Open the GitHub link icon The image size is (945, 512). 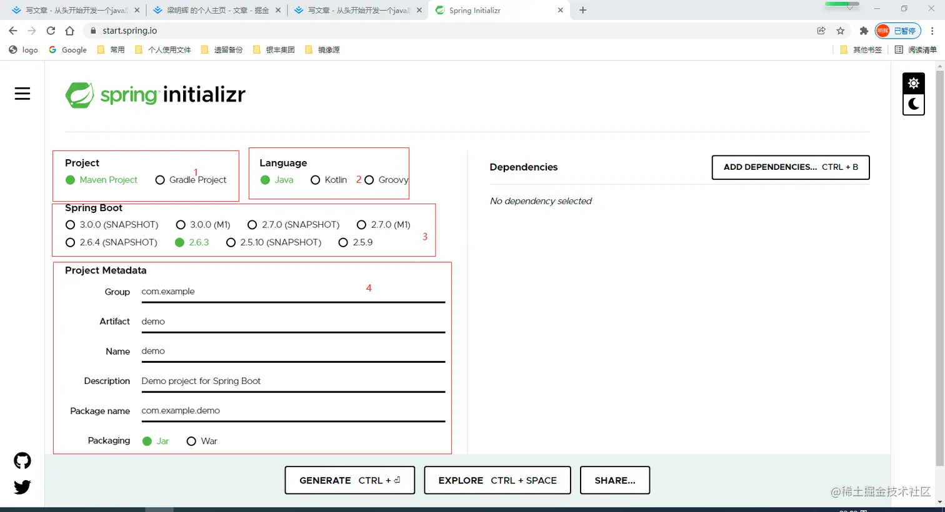22,461
